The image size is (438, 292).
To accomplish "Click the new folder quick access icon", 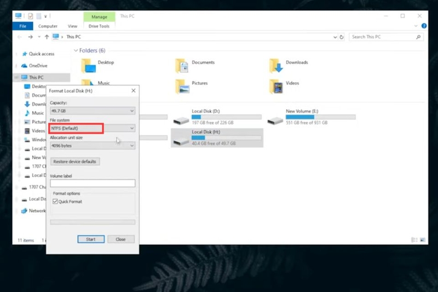I will (39, 16).
